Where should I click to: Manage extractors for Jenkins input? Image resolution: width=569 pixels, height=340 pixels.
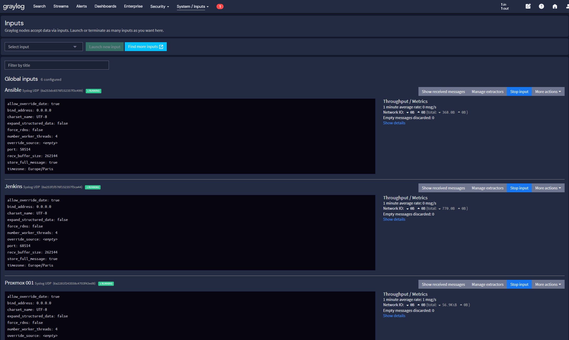487,188
